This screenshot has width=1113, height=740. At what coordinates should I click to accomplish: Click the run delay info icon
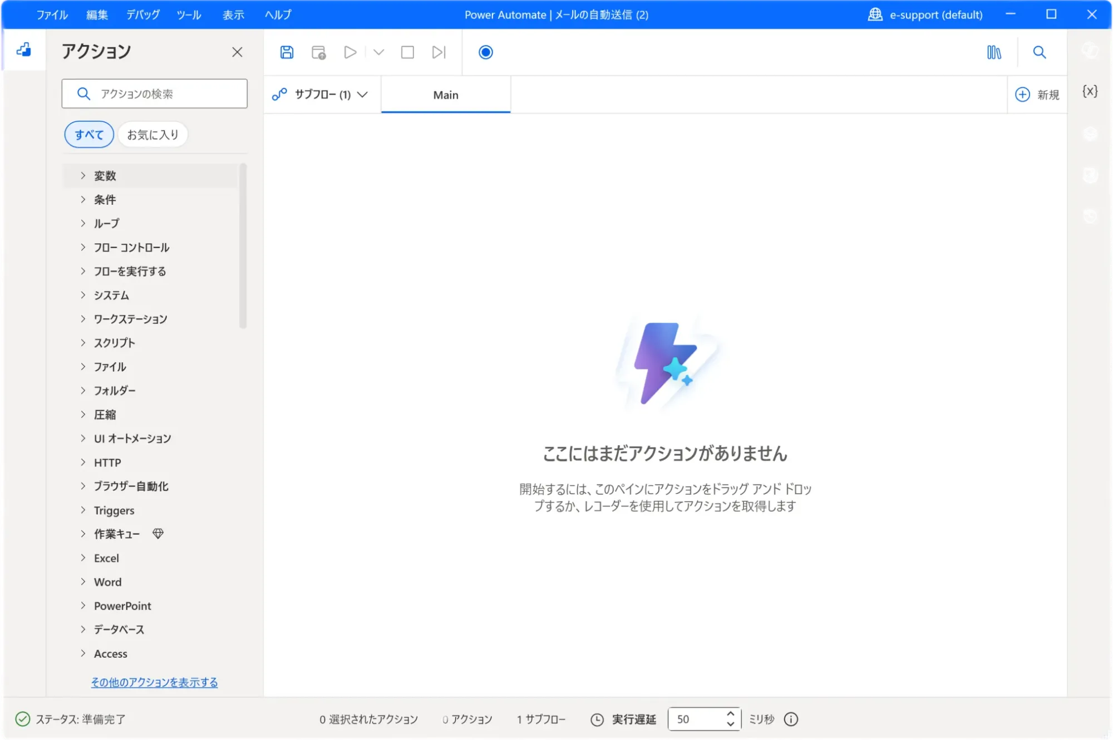(791, 719)
